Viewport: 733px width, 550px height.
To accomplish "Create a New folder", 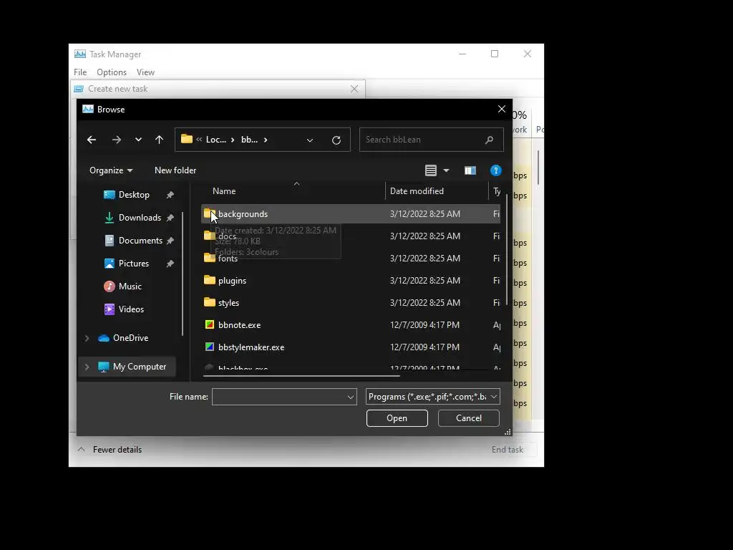I will coord(175,170).
